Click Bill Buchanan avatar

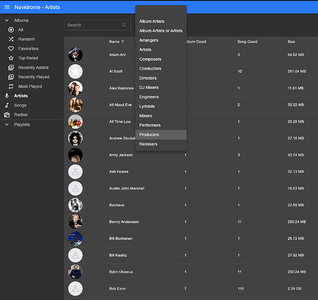coord(75,238)
